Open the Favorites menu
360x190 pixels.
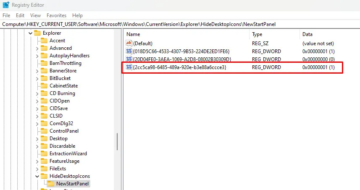click(56, 15)
